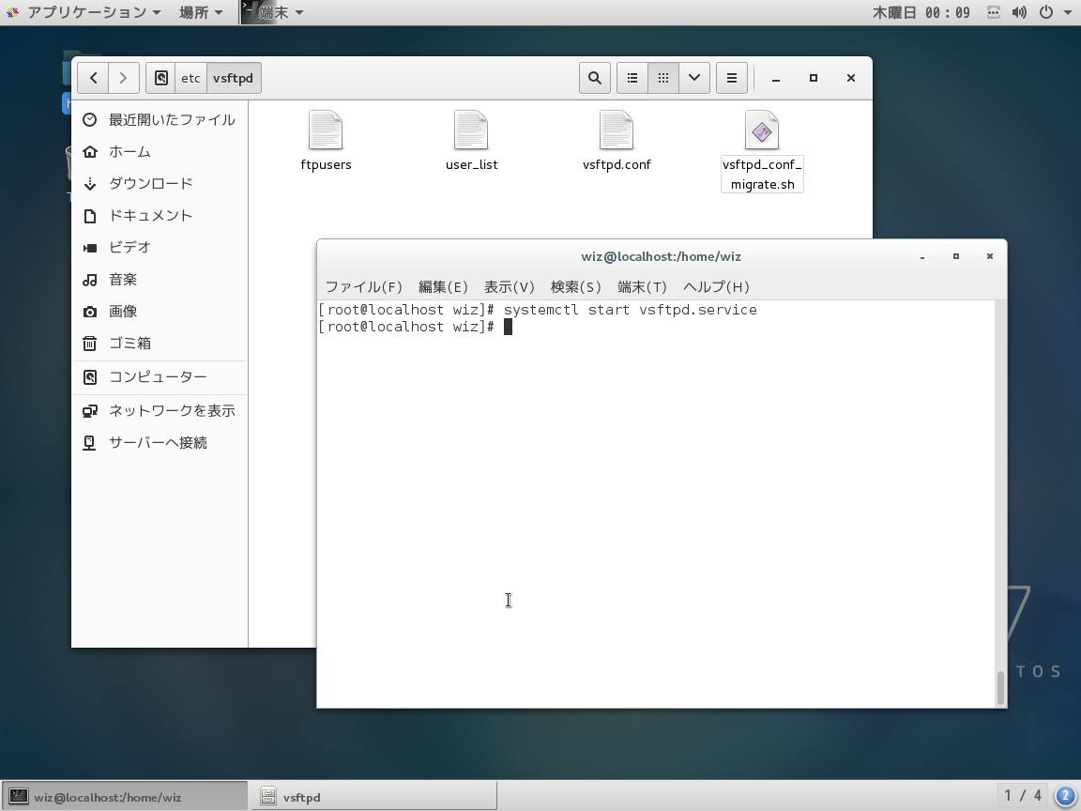1081x811 pixels.
Task: Open ビデオ folder in sidebar
Action: tap(160, 248)
